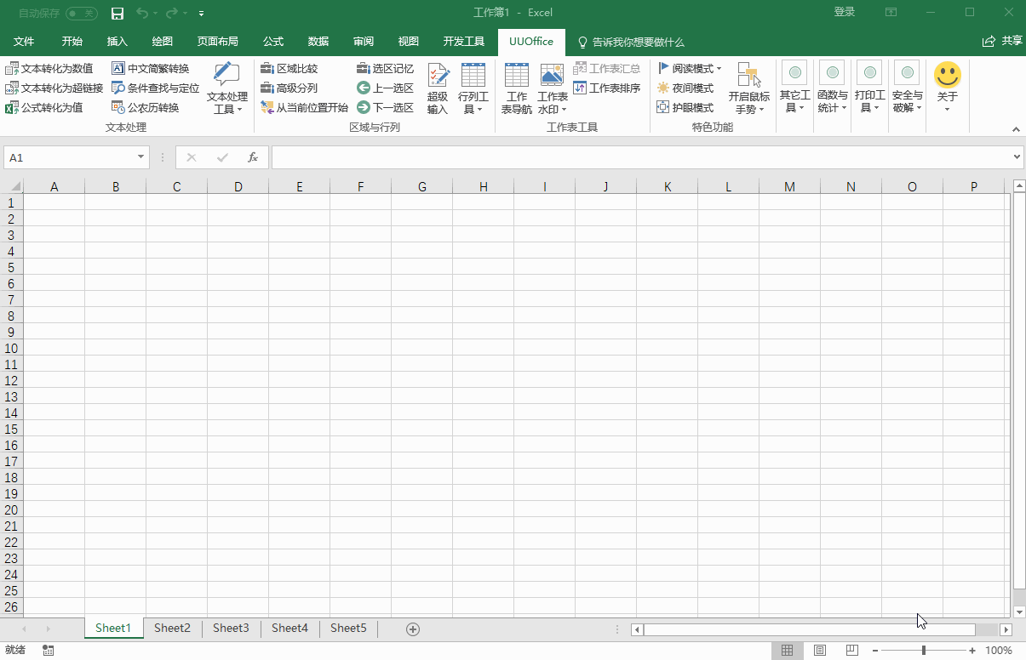Open the 文件 menu tab

click(x=24, y=41)
